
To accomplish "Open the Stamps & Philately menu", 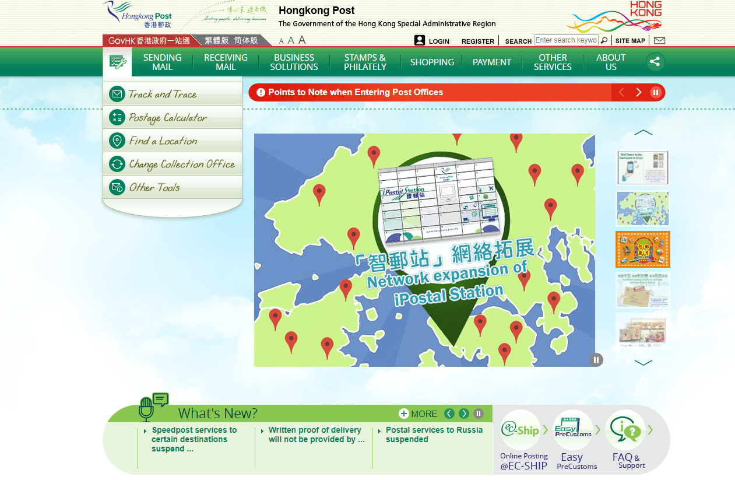I will (x=365, y=62).
